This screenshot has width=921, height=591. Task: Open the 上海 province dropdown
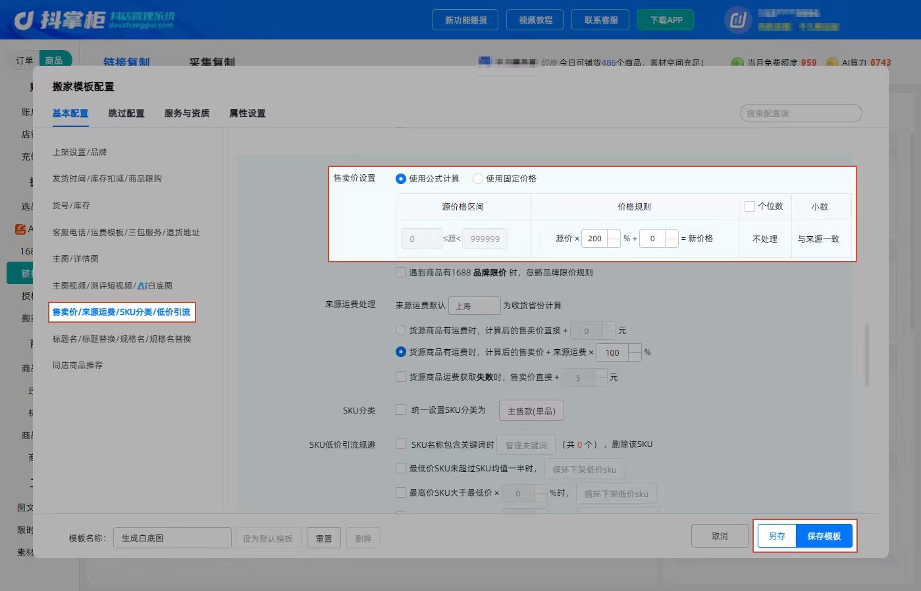(475, 306)
